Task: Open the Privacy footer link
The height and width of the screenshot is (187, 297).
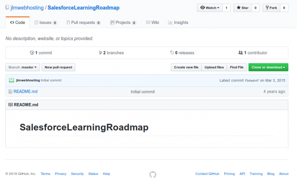Action: click(x=61, y=173)
